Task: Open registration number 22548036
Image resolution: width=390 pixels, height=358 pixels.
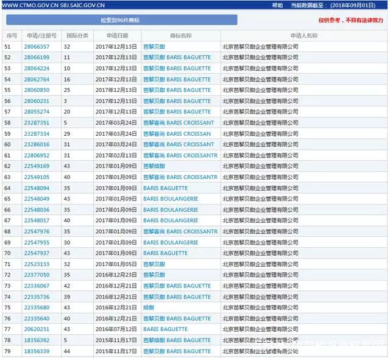Action: point(37,209)
